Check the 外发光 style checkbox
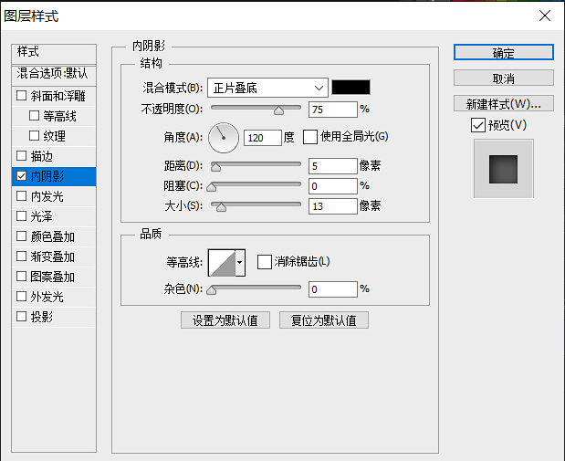The image size is (565, 461). pyautogui.click(x=21, y=297)
